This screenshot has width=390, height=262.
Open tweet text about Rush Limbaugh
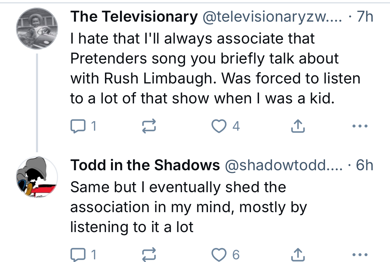(x=215, y=68)
